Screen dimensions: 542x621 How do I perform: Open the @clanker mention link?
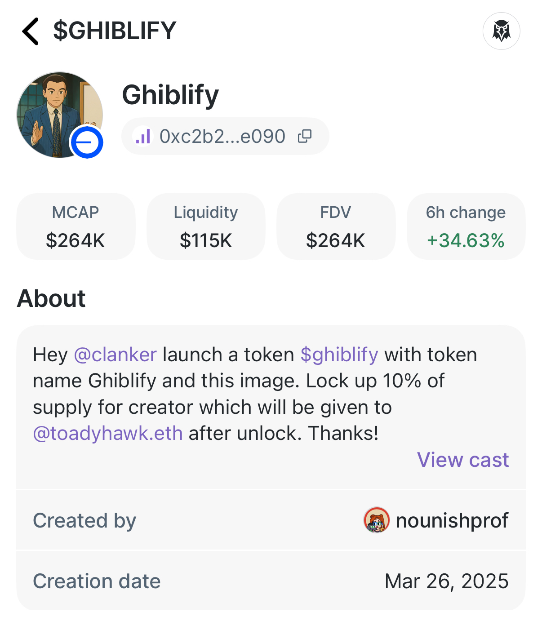point(115,355)
